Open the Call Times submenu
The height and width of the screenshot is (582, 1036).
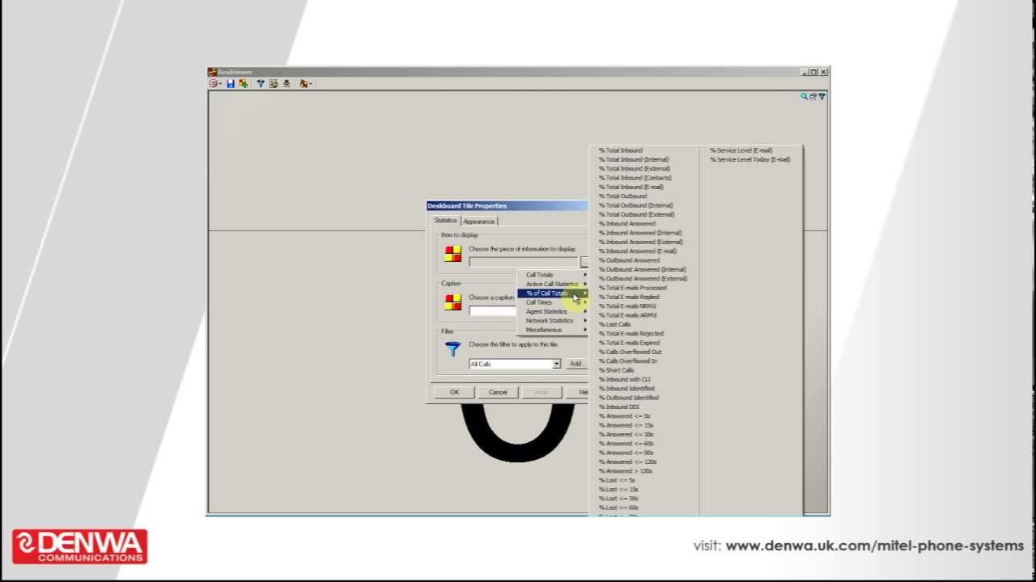coord(553,302)
